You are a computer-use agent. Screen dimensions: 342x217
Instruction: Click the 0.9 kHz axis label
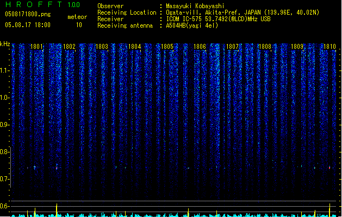pos(5,125)
